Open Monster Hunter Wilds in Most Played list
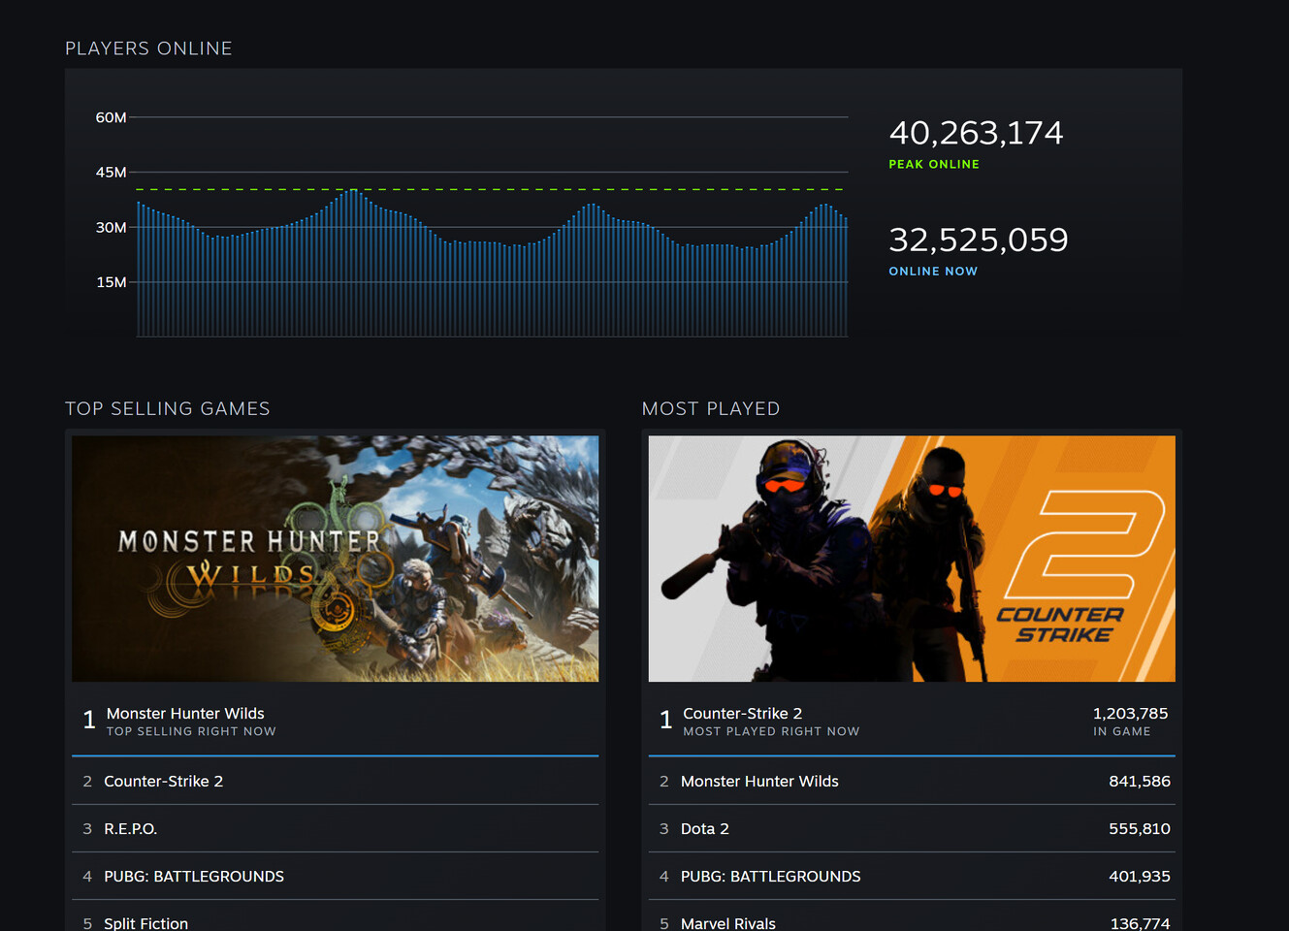Screen dimensions: 1289x931 912,781
